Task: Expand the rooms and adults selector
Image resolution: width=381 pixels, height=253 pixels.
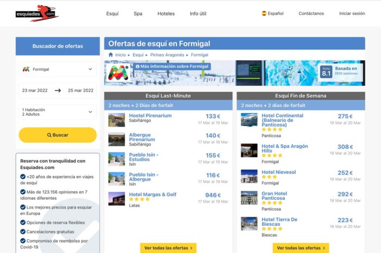Action: click(58, 112)
